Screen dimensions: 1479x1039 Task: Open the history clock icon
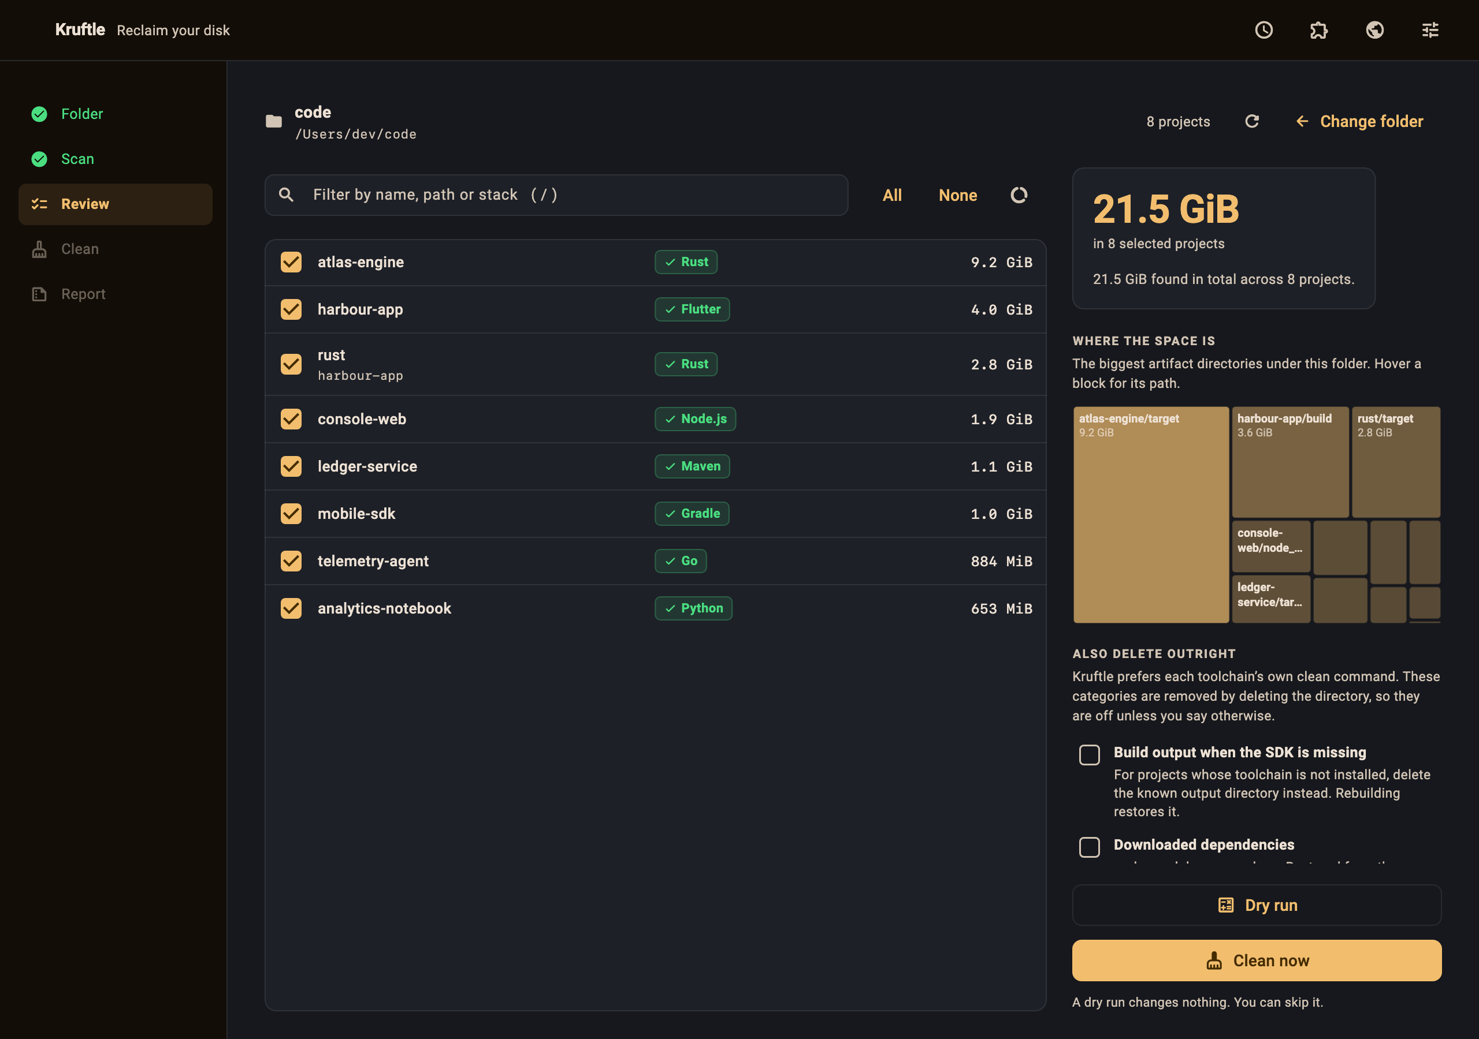(x=1264, y=30)
